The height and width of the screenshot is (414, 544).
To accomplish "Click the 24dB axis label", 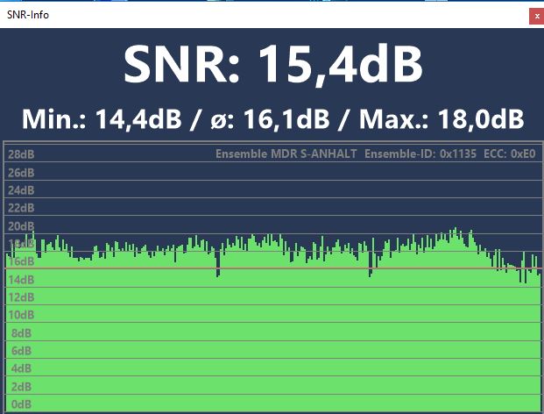I will (21, 189).
